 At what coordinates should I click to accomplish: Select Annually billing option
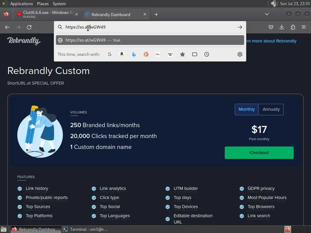click(x=271, y=109)
